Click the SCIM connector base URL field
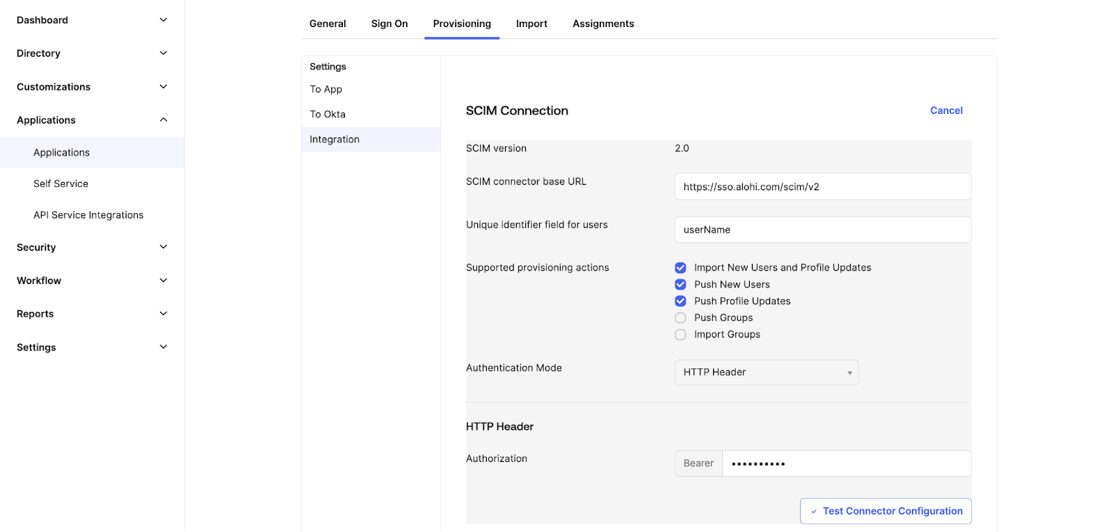This screenshot has width=1113, height=532. tap(822, 187)
